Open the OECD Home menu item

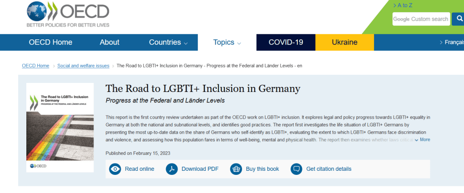(x=50, y=43)
